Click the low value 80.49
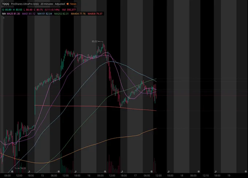The height and width of the screenshot is (178, 248). [29, 10]
